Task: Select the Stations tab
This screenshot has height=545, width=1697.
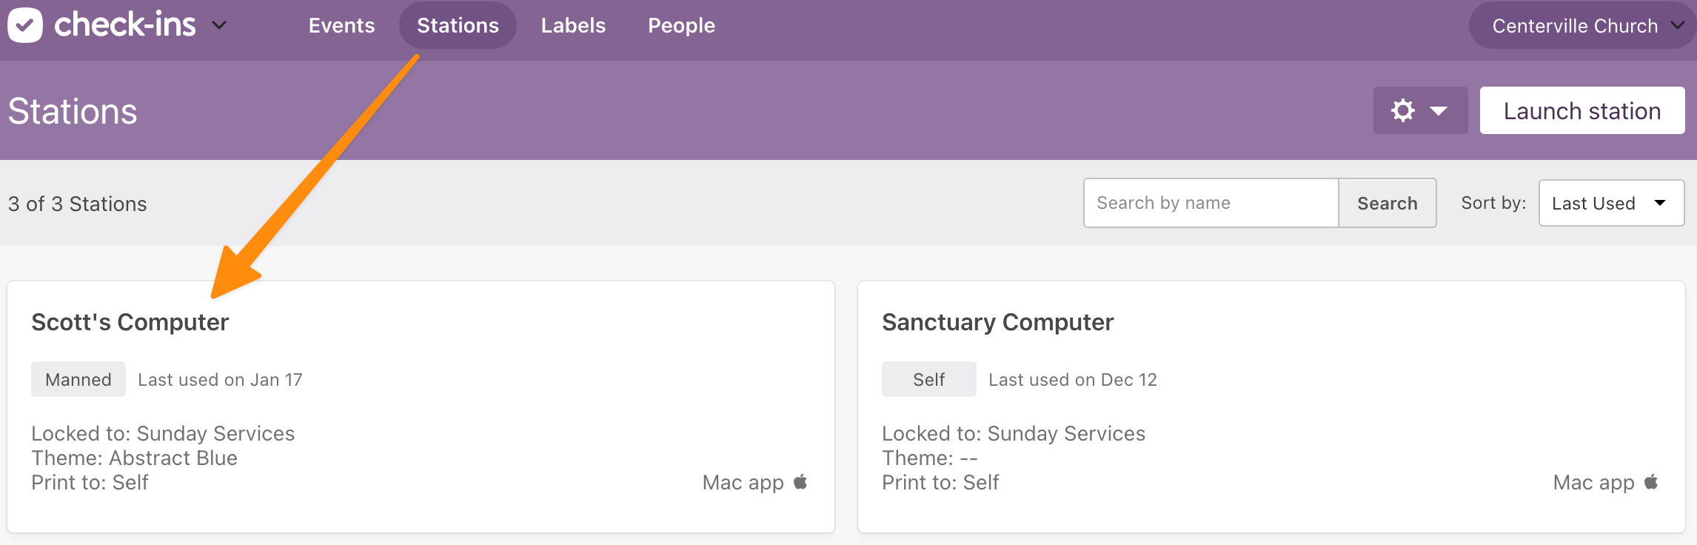Action: pos(458,25)
